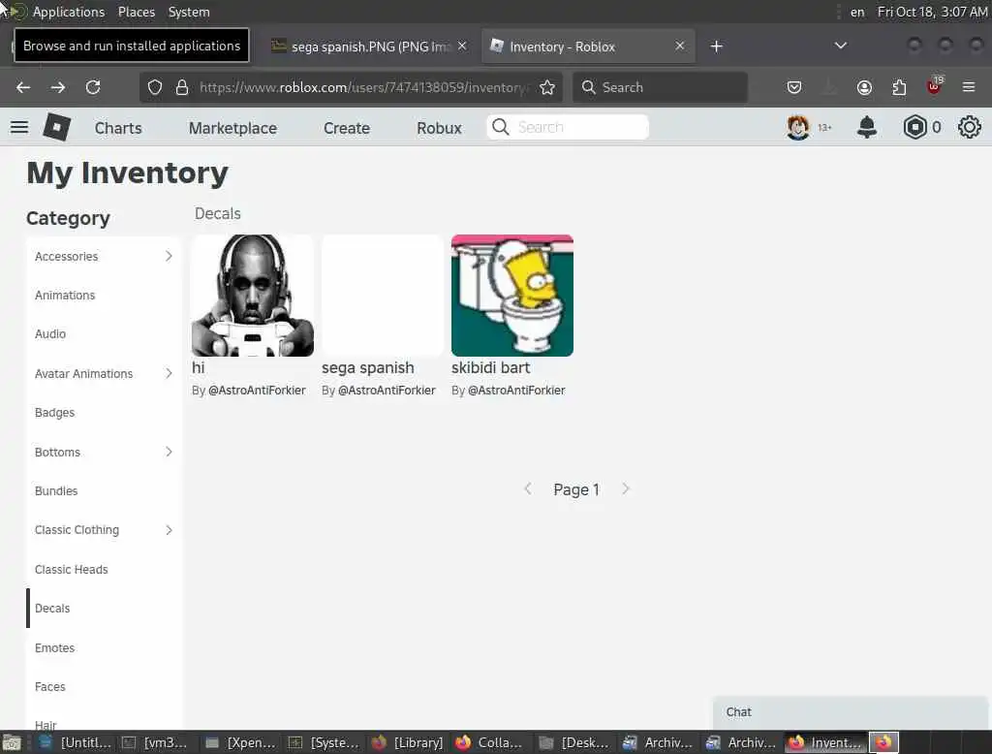Expand the Bottoms category
The width and height of the screenshot is (992, 754).
coord(169,452)
